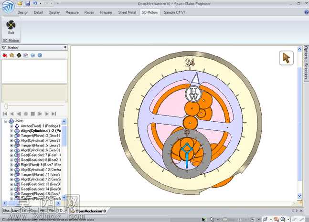Open the SpaceClaim application menu logo
This screenshot has height=222, width=309.
pos(8,7)
